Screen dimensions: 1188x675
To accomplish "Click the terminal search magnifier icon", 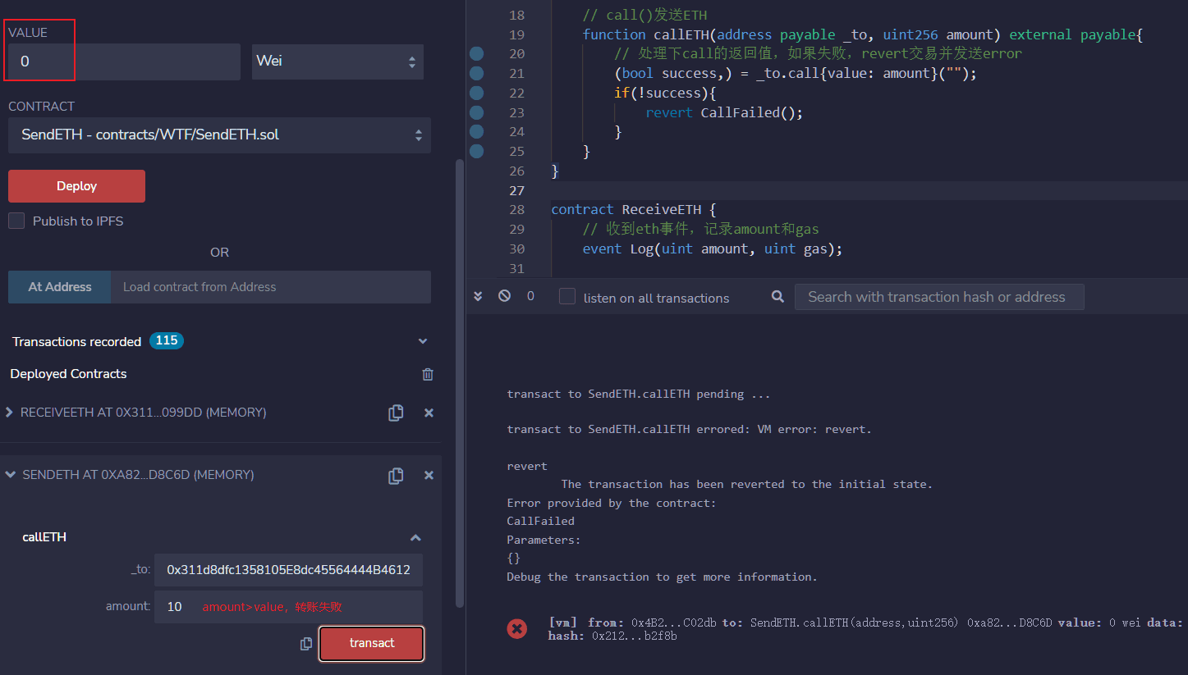I will tap(777, 297).
